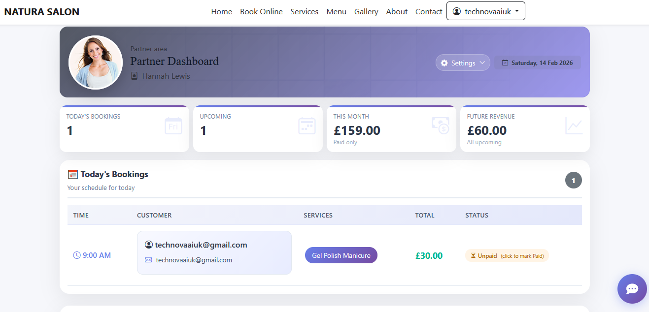Click the Fri calendar icon on Today's Bookings card
Image resolution: width=649 pixels, height=312 pixels.
173,126
